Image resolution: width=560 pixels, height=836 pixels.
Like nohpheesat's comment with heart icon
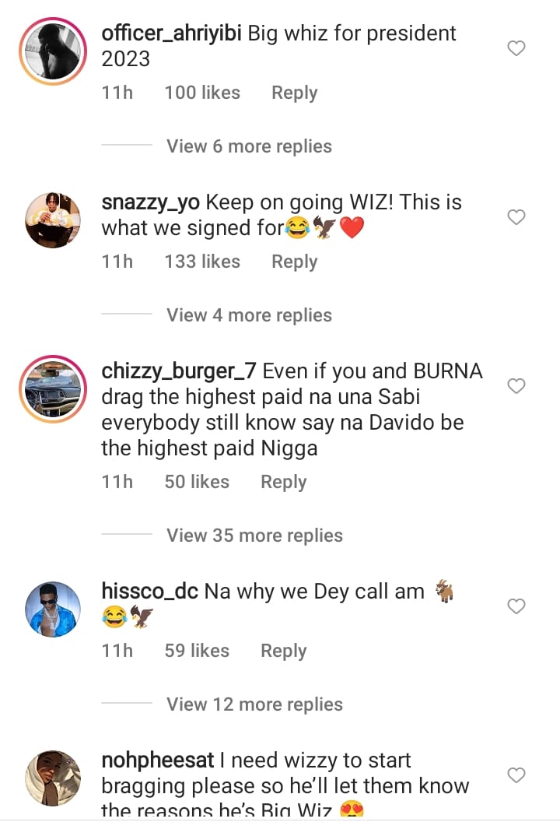click(516, 775)
